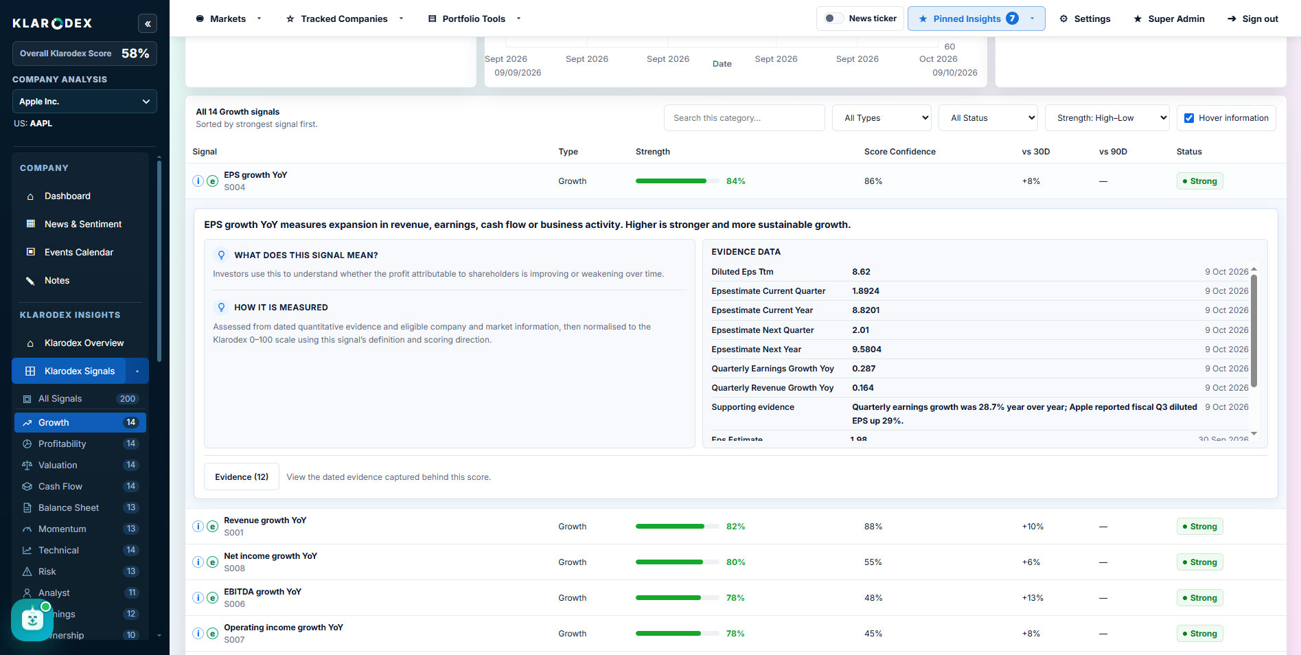Open the Cash Flow signals category
The width and height of the screenshot is (1301, 655).
pos(80,487)
